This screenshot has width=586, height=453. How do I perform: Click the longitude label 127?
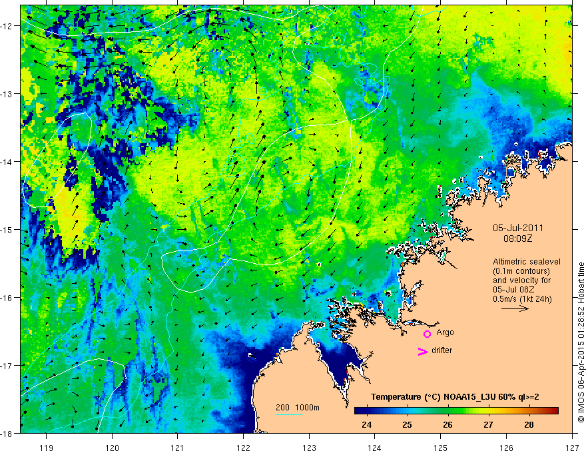point(572,448)
